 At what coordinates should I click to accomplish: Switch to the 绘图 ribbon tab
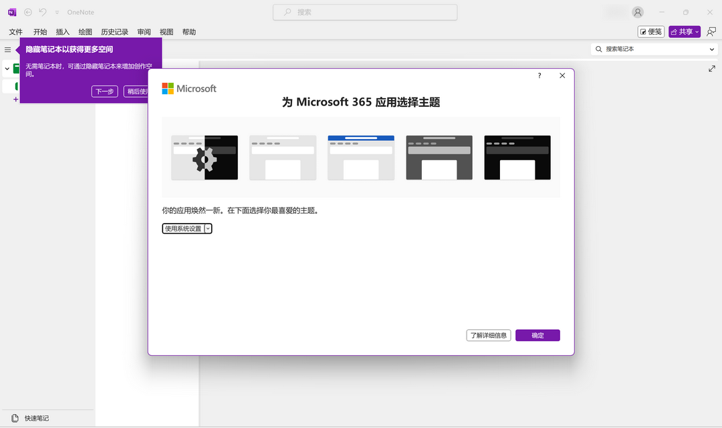tap(84, 31)
